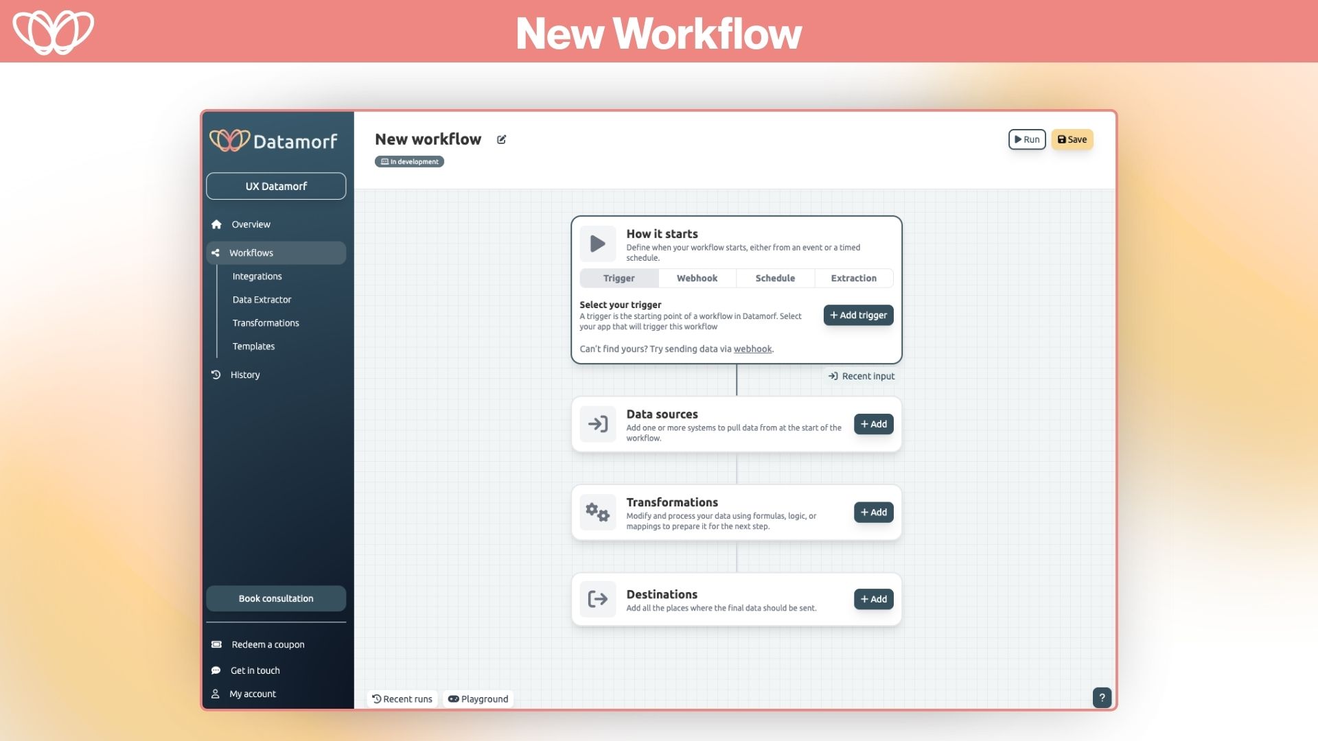Select the Trigger tab
This screenshot has width=1318, height=741.
point(618,278)
